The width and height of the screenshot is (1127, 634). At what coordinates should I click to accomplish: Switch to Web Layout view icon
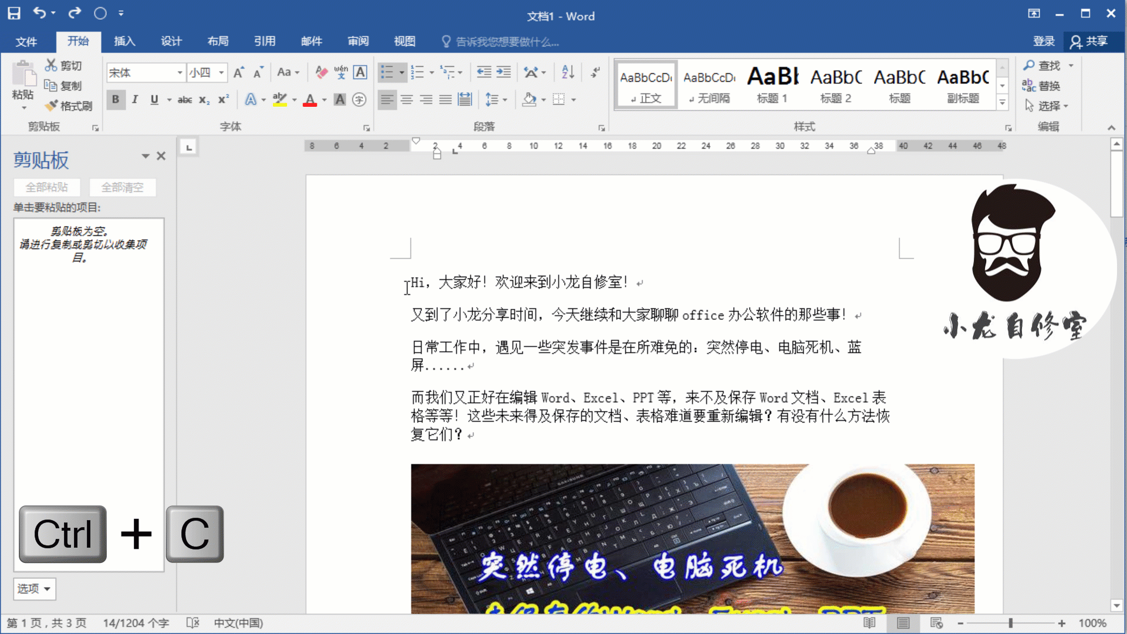click(x=937, y=623)
